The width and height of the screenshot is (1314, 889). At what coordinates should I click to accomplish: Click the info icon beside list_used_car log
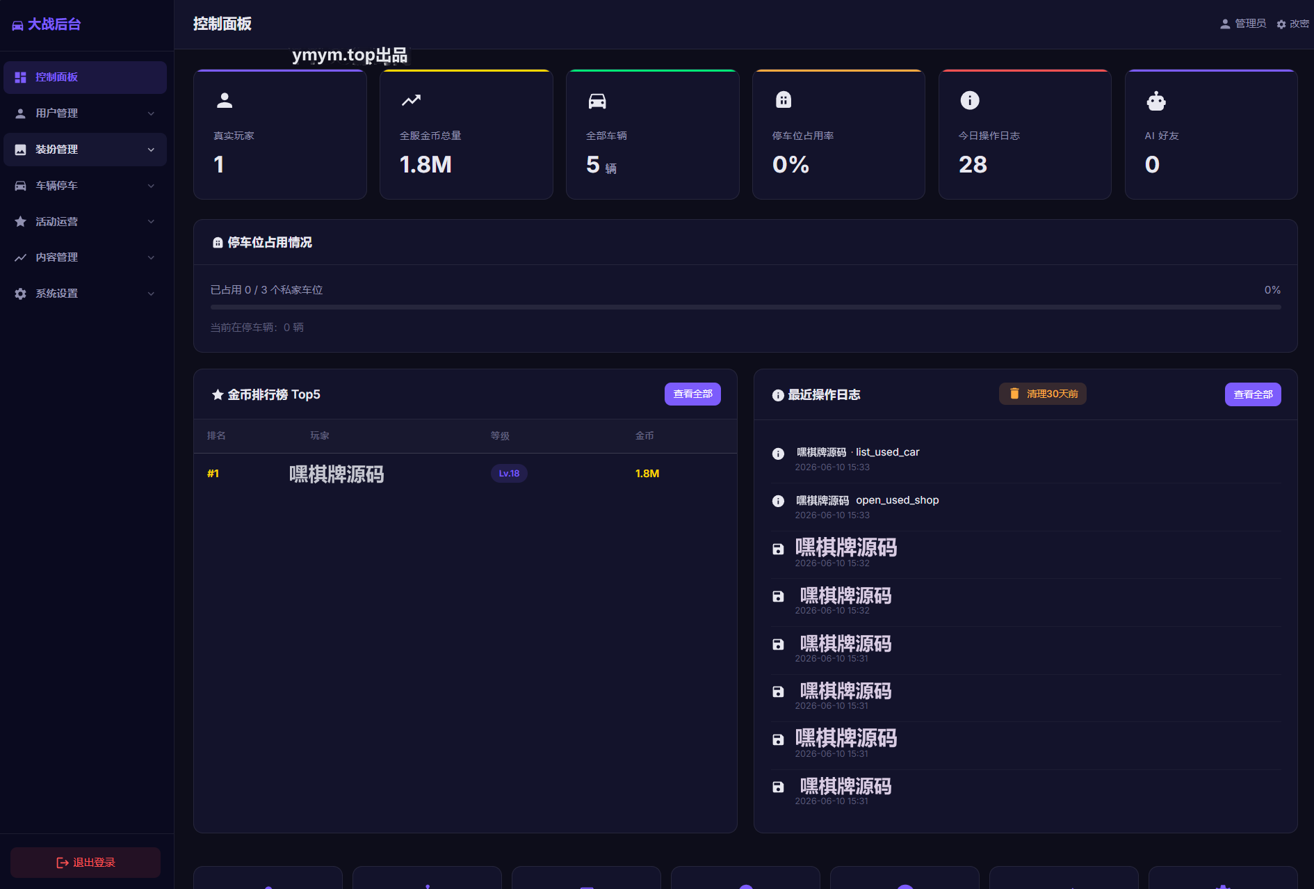778,454
